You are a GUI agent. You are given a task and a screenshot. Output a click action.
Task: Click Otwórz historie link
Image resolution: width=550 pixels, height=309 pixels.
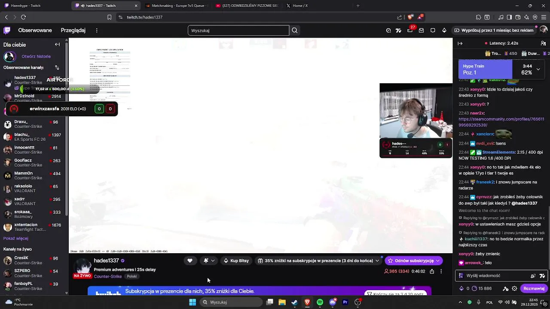click(x=36, y=56)
